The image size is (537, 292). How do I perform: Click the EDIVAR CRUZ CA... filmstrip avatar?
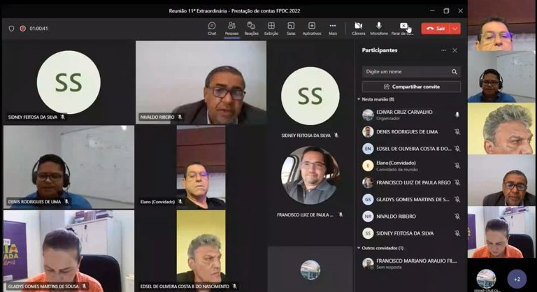(x=487, y=279)
